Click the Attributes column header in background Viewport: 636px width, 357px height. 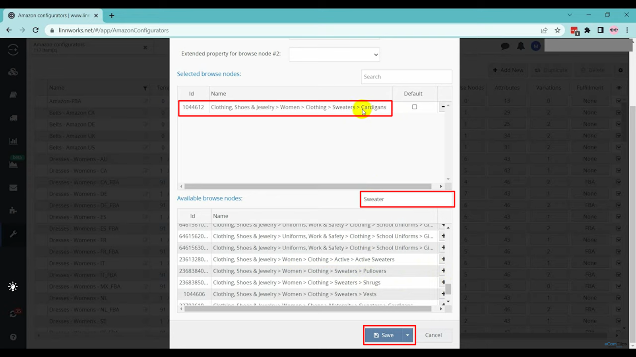point(507,88)
